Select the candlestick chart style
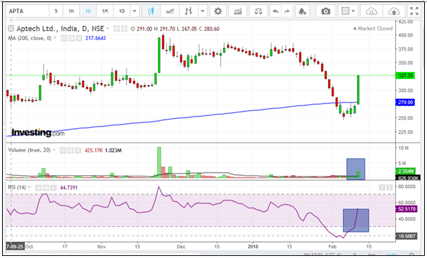Screen dimensions: 427x258 [x=151, y=11]
